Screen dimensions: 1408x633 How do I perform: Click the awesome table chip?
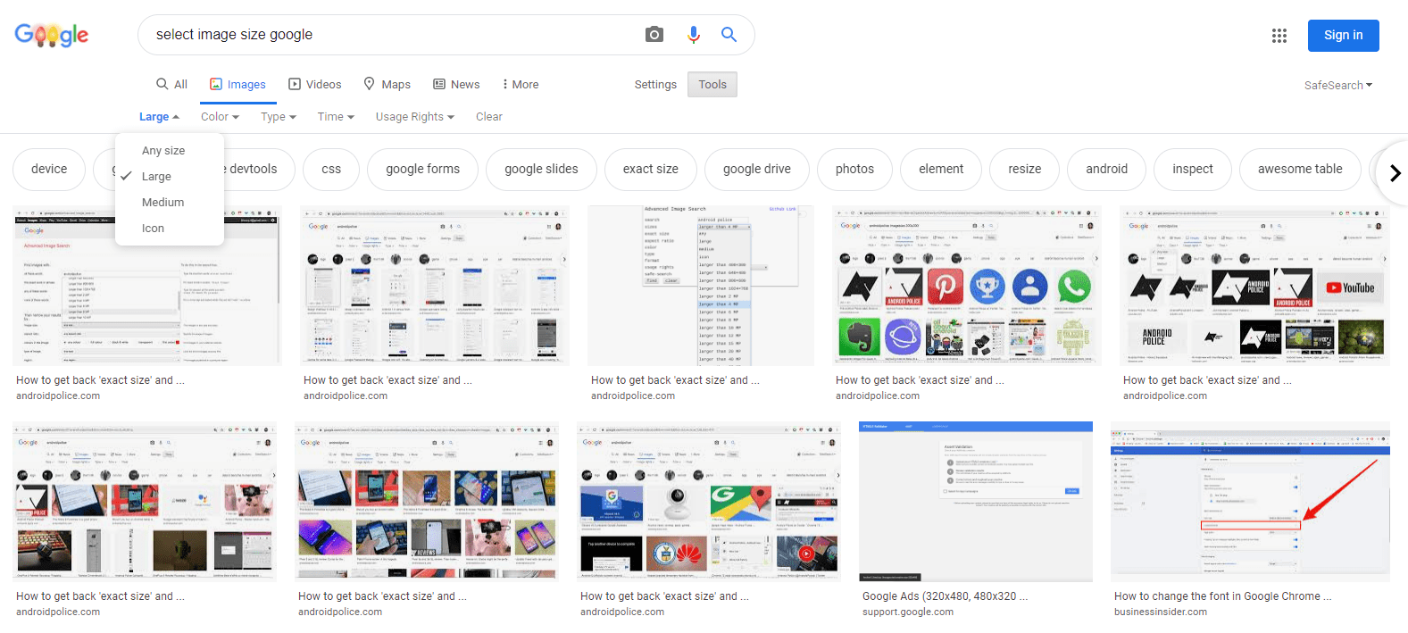coord(1300,169)
